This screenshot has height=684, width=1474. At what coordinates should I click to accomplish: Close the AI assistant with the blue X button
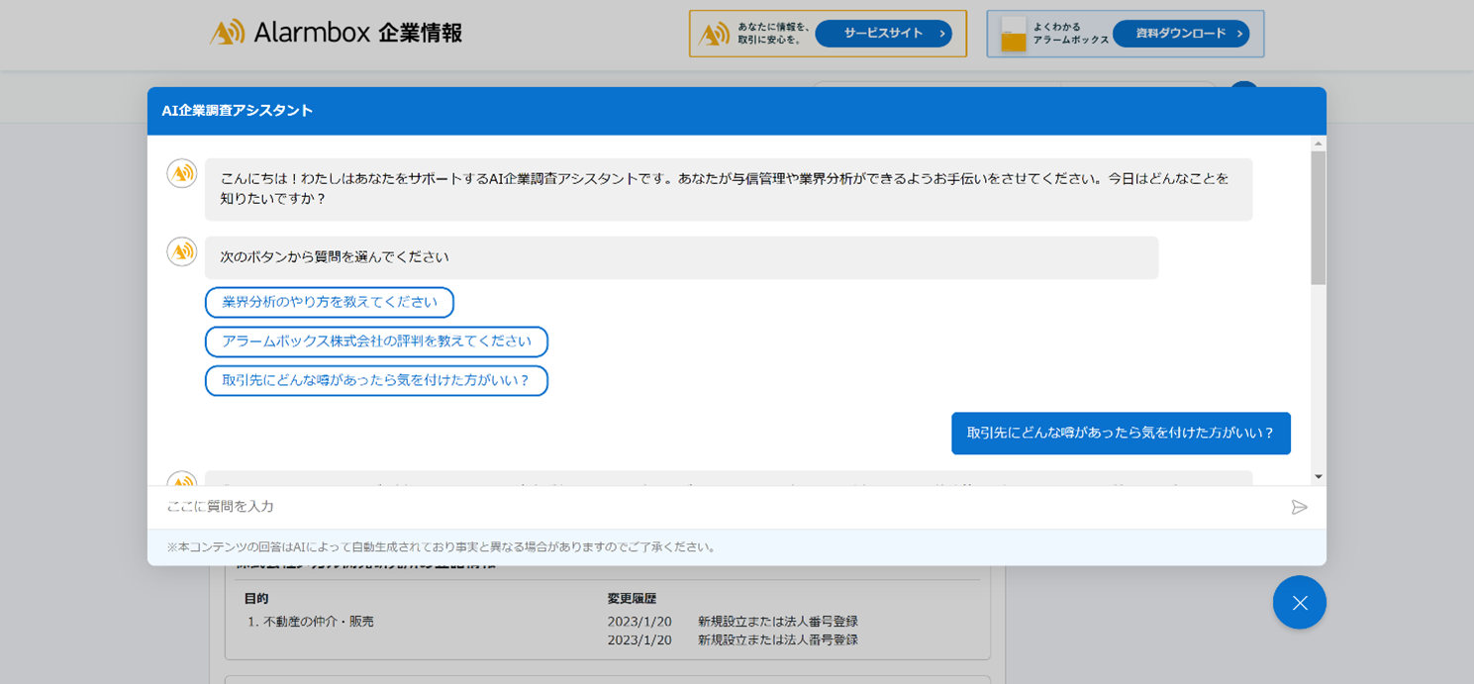(1299, 602)
